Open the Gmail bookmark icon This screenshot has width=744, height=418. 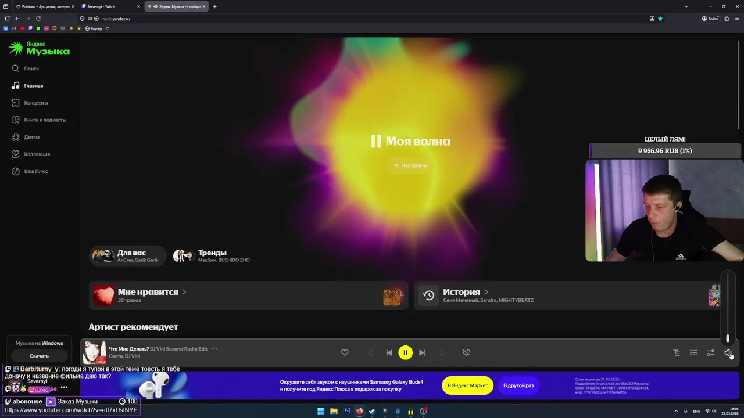[14, 28]
